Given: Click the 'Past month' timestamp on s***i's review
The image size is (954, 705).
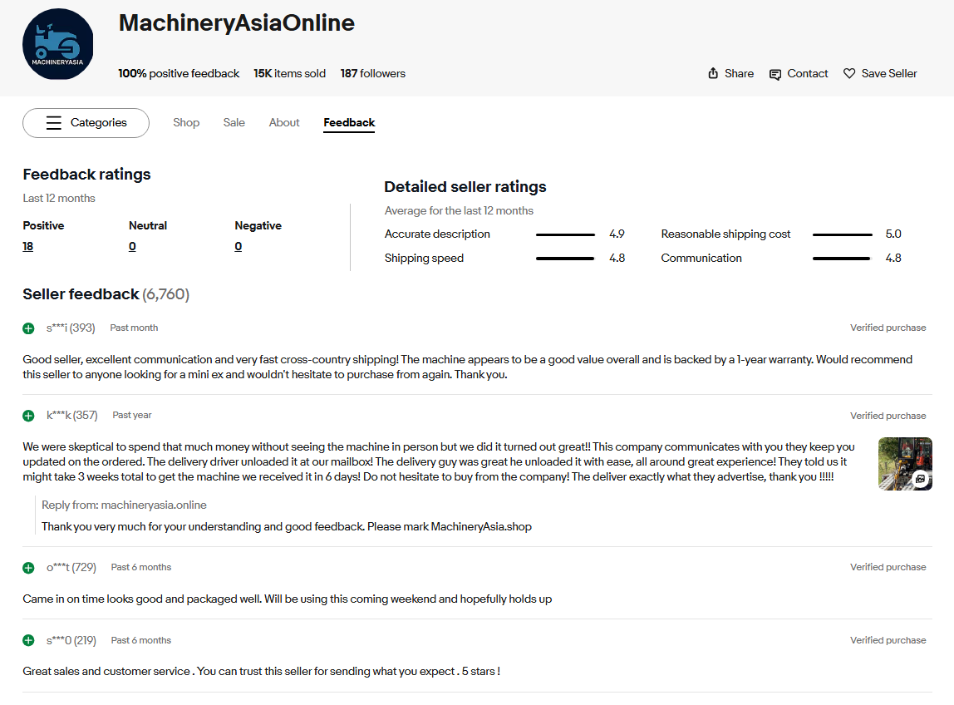Looking at the screenshot, I should pos(134,328).
